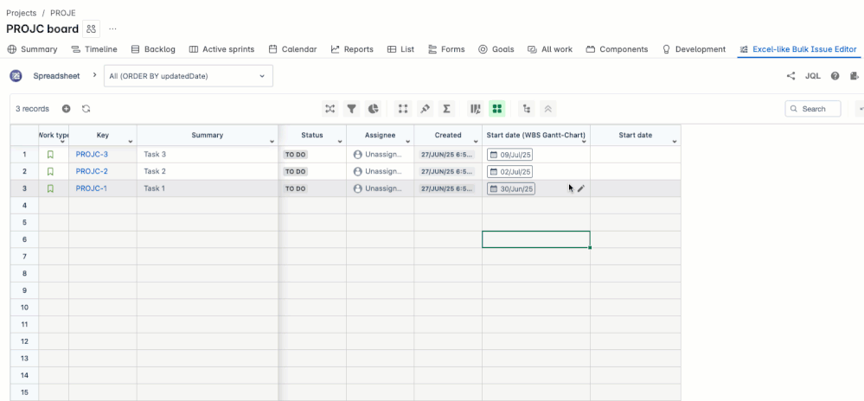This screenshot has width=864, height=401.
Task: Open the Development tab
Action: click(x=694, y=49)
